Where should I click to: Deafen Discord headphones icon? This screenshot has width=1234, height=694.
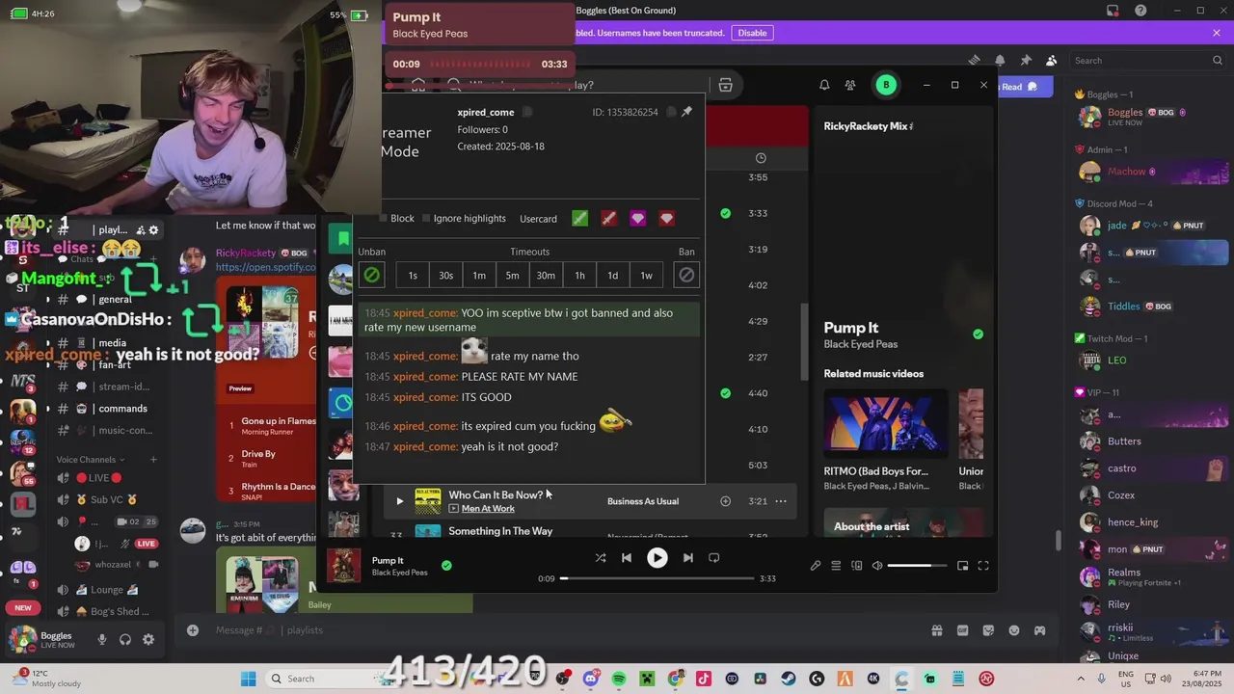(125, 639)
